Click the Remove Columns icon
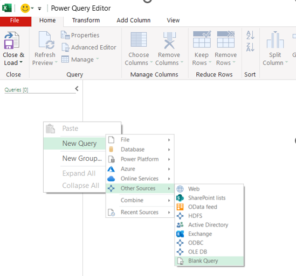The height and width of the screenshot is (276, 296). point(169,40)
